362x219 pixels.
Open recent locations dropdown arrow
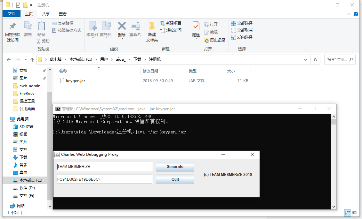[x=26, y=60]
